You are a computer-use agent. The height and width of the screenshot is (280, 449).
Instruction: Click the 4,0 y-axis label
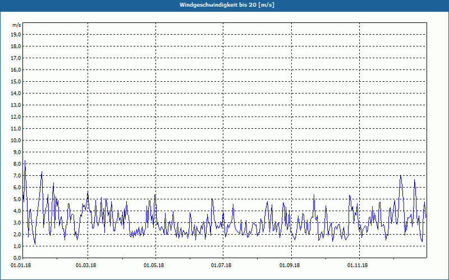click(17, 211)
